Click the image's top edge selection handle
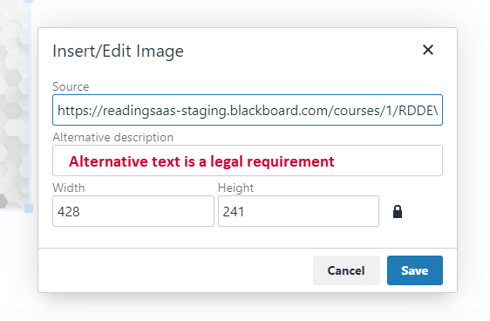This screenshot has height=321, width=490. point(29,1)
